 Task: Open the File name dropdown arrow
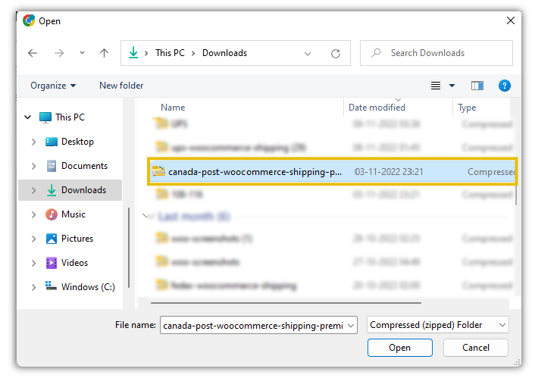(351, 326)
